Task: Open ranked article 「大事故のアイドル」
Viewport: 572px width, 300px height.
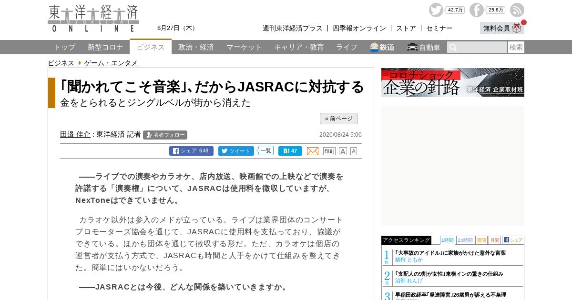Action: (450, 253)
